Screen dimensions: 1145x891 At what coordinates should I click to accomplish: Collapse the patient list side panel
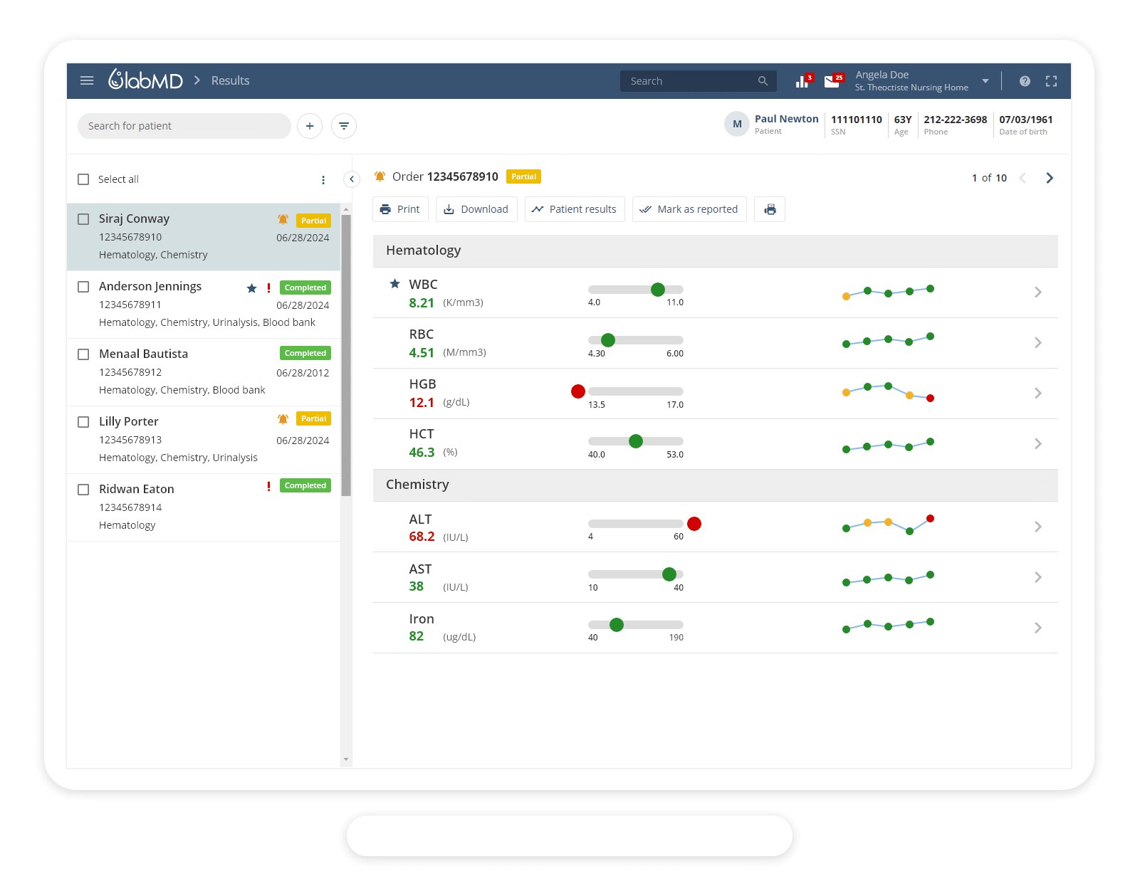352,179
